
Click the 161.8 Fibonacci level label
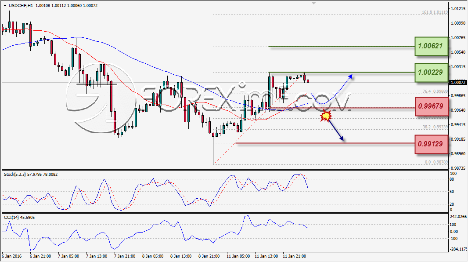pyautogui.click(x=435, y=12)
